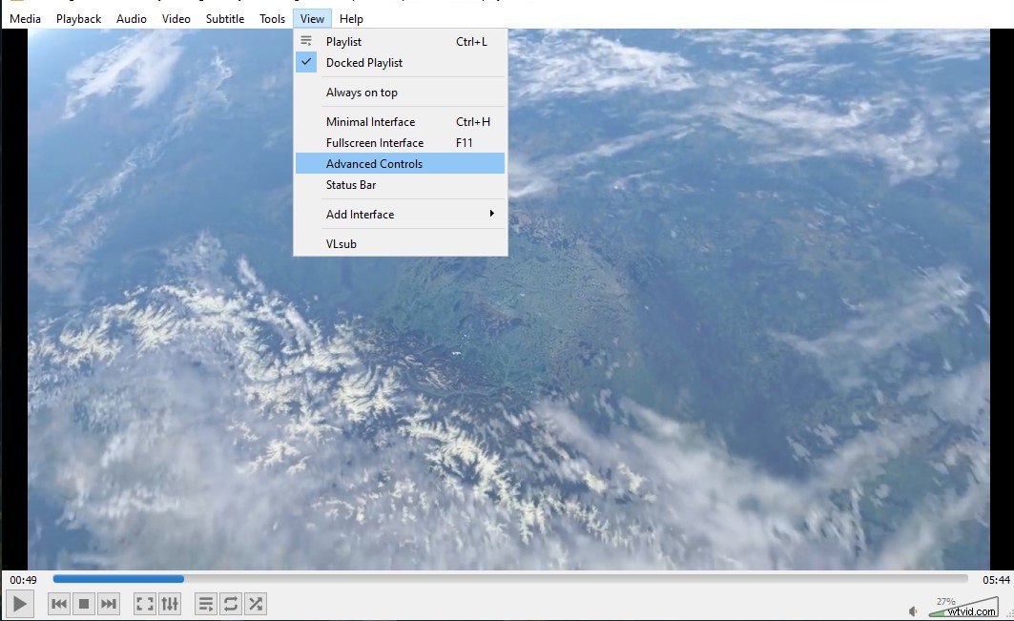Image resolution: width=1014 pixels, height=621 pixels.
Task: Select Advanced Controls menu entry
Action: coord(373,163)
